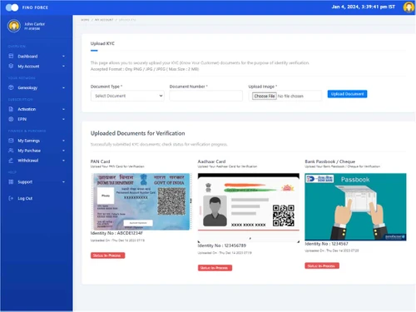Click the Genealogy icon in sidebar
This screenshot has height=312, width=416.
coord(11,87)
